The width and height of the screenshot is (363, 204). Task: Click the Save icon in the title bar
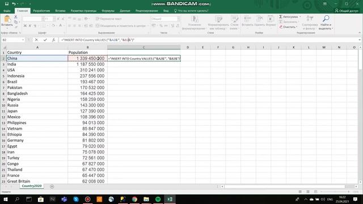pyautogui.click(x=7, y=4)
